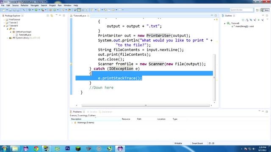Image resolution: width=271 pixels, height=152 pixels.
Task: Open Photoshop from the taskbar
Action: pos(68,149)
